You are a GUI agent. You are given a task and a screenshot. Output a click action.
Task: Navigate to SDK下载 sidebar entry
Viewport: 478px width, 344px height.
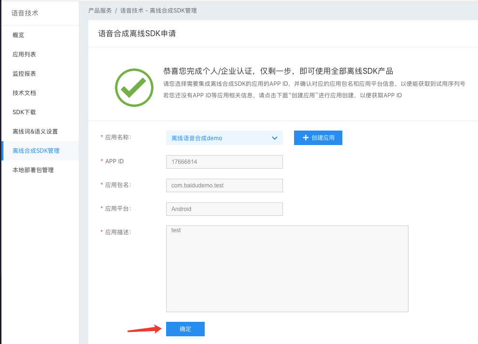[24, 112]
